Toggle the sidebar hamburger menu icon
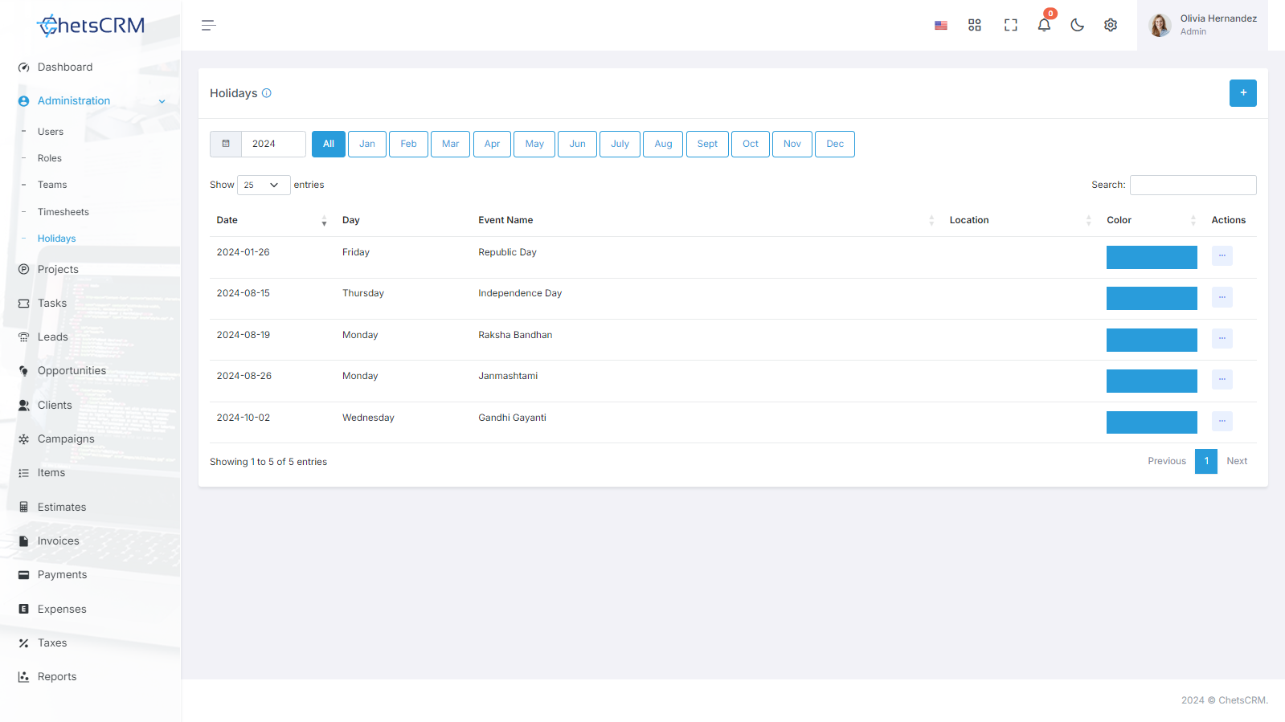 click(208, 26)
